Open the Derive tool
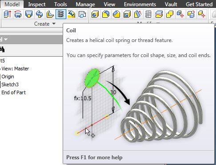 (82, 14)
